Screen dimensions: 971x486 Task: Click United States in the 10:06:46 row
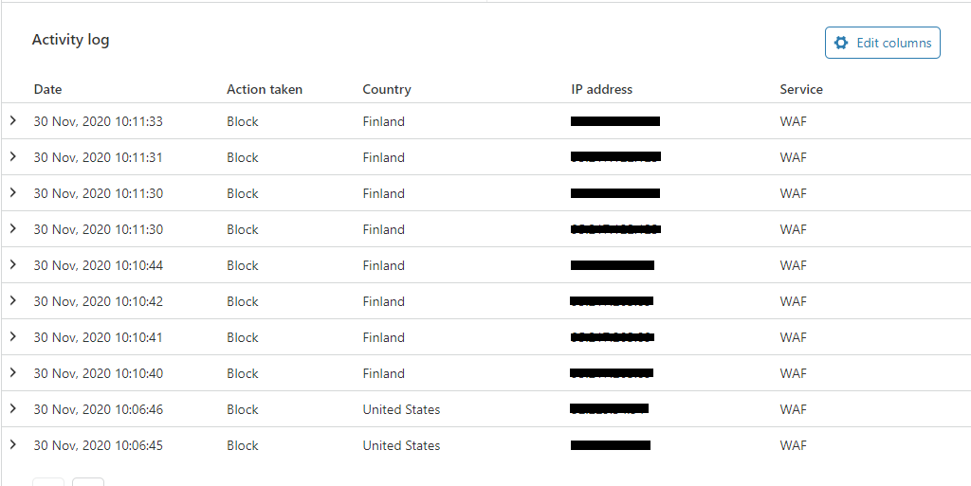click(401, 409)
